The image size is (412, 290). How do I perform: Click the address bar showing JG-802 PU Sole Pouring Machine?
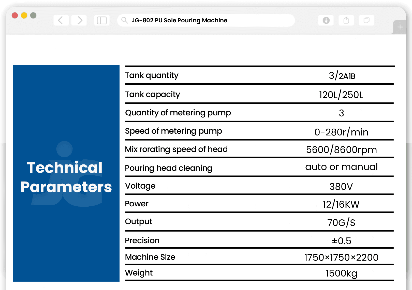206,20
